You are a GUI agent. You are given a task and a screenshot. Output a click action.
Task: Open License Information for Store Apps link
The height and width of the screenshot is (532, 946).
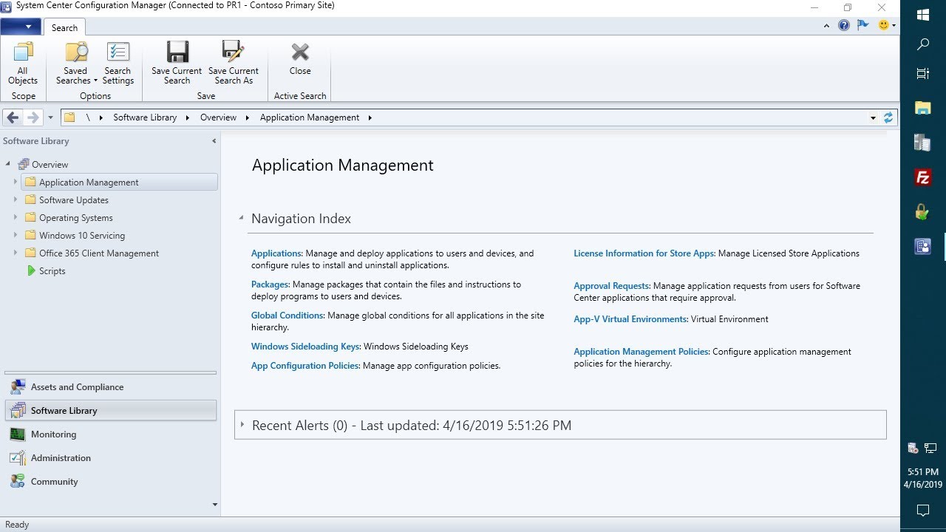[644, 253]
